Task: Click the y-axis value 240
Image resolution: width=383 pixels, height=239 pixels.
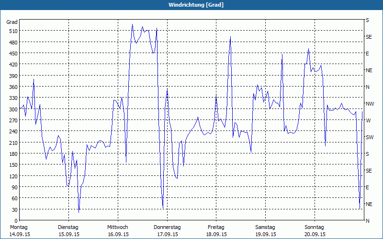Action: coord(14,131)
